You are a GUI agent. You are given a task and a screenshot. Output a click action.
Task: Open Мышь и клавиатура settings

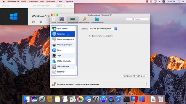[63, 39]
